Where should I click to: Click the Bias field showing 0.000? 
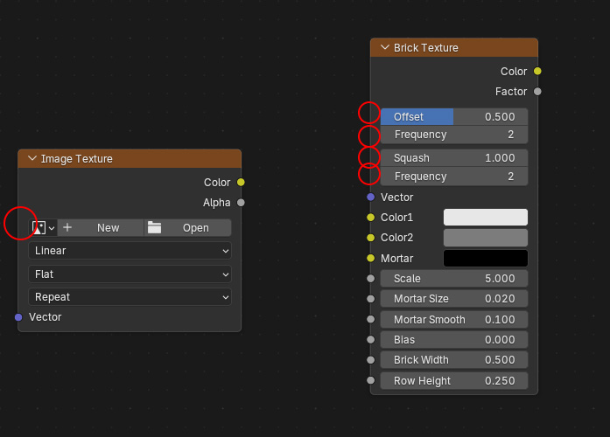[x=454, y=339]
